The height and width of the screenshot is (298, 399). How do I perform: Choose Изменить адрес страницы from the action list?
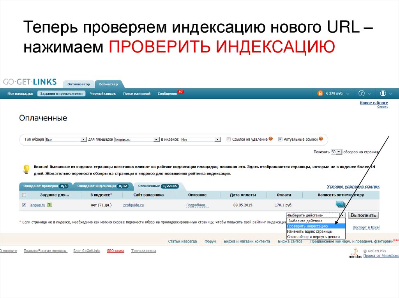(316, 232)
